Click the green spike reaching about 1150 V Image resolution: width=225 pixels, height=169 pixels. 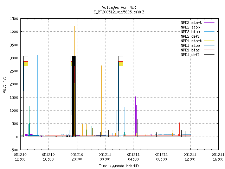coord(30,120)
